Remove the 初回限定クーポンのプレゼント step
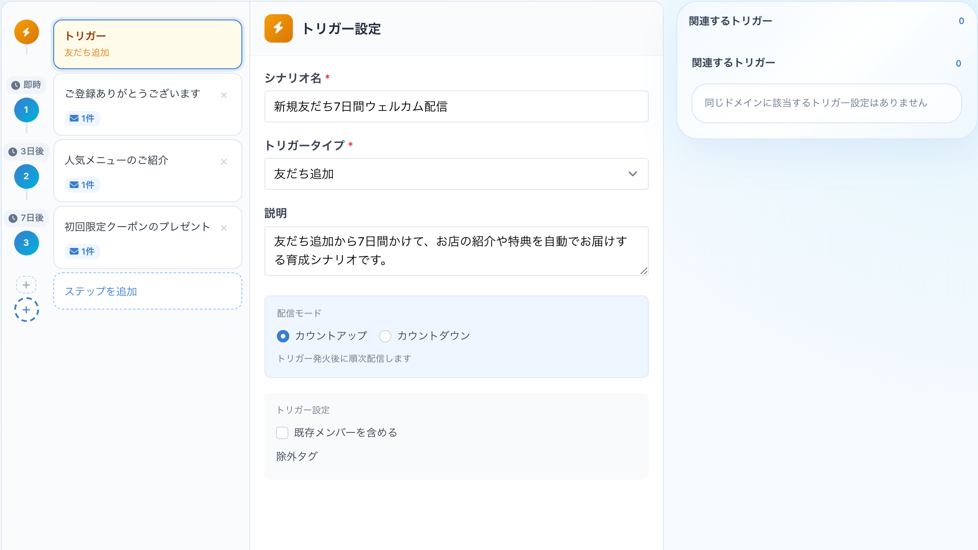Screen dimensions: 978x550 (224, 228)
